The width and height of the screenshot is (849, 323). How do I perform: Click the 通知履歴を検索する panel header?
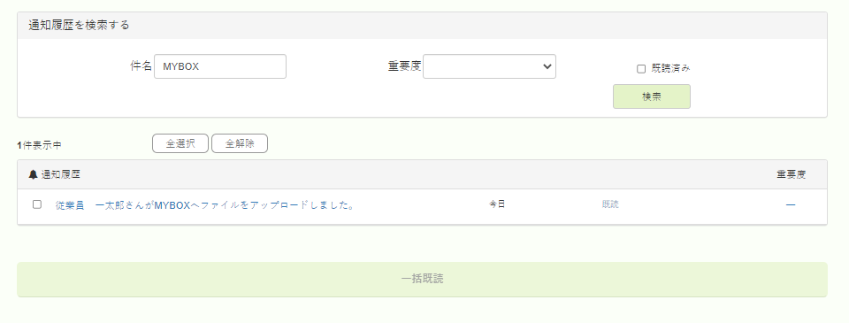point(423,26)
